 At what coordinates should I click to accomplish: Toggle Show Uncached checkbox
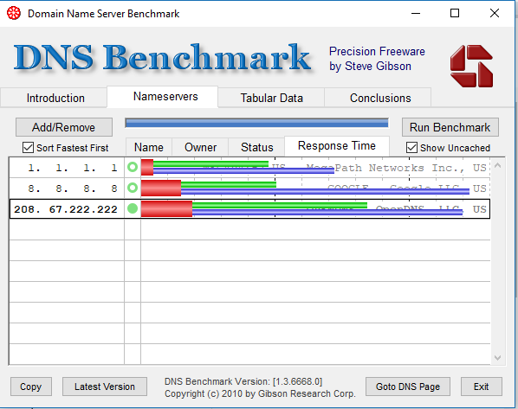[411, 148]
